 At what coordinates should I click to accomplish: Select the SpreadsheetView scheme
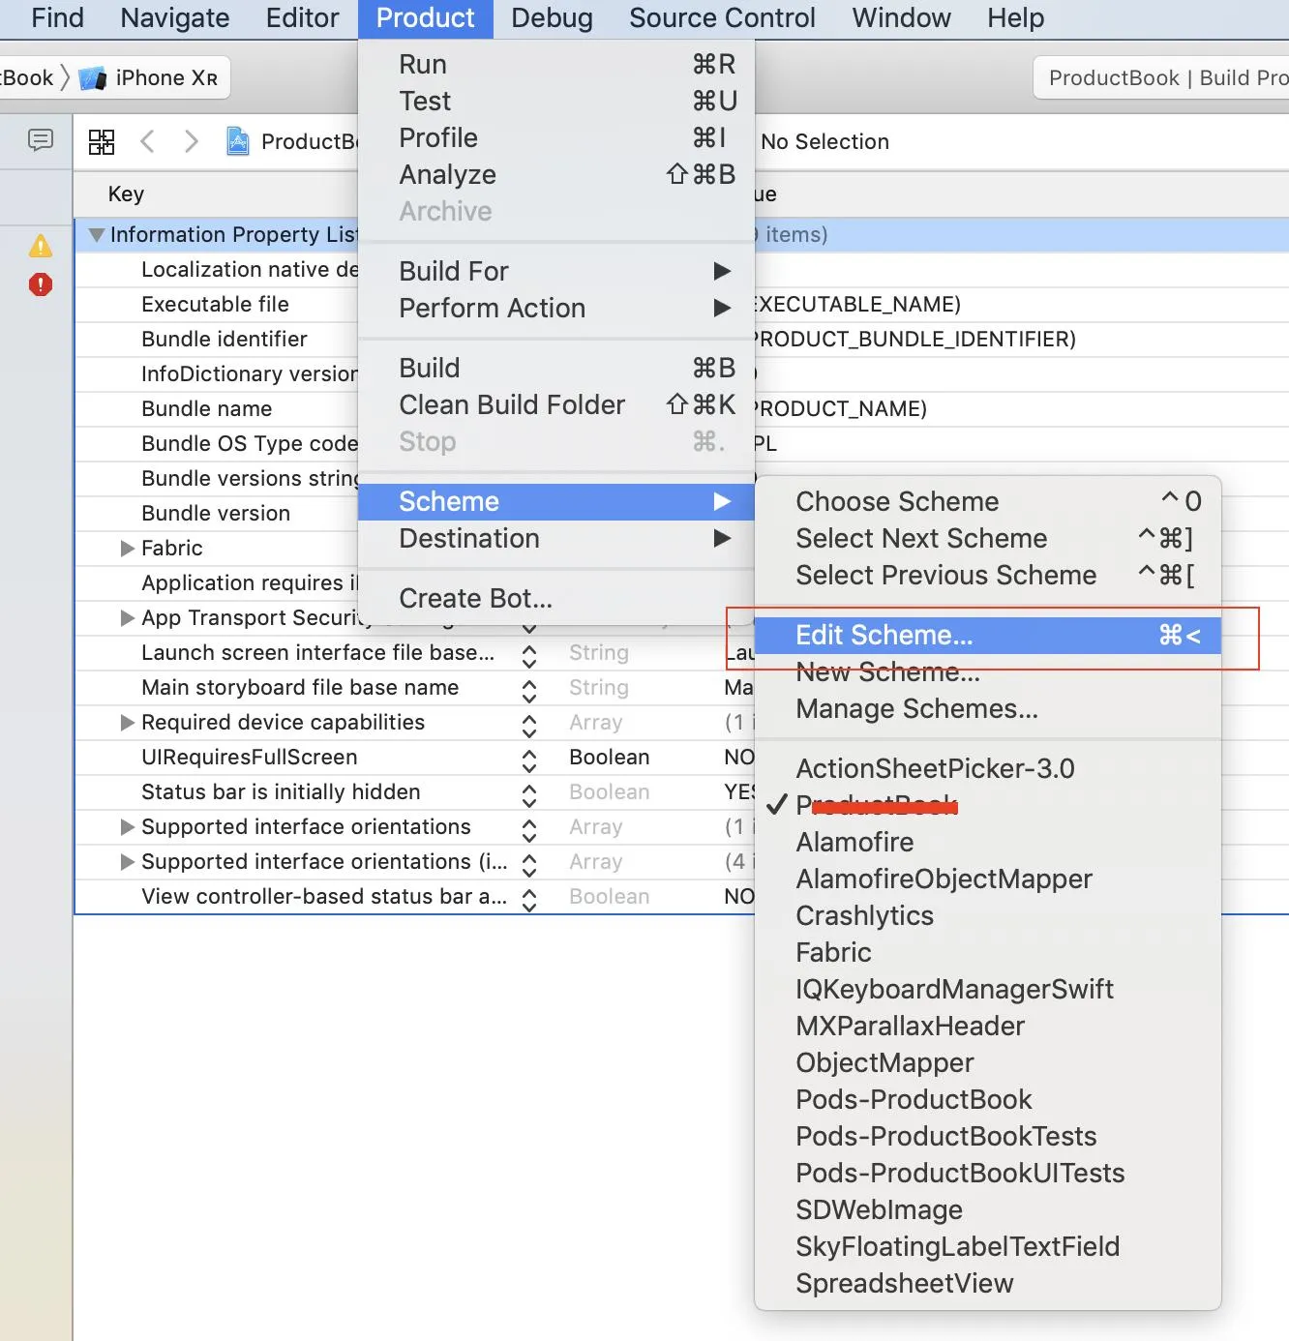pos(988,1283)
